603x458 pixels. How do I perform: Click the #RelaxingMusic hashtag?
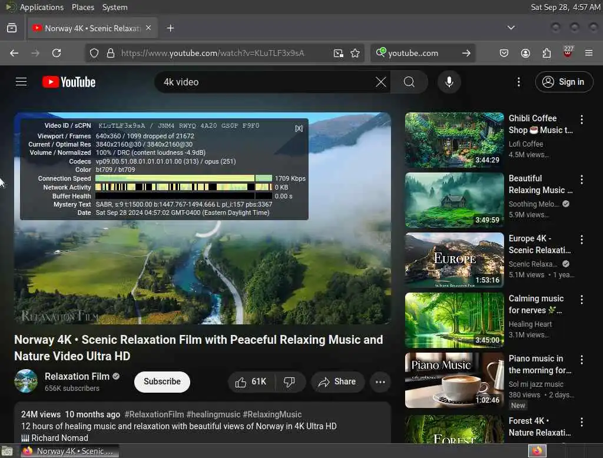272,414
